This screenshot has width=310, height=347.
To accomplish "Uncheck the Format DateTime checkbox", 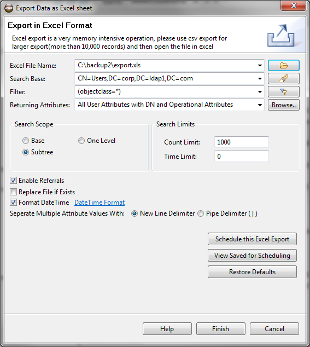I will tap(13, 202).
